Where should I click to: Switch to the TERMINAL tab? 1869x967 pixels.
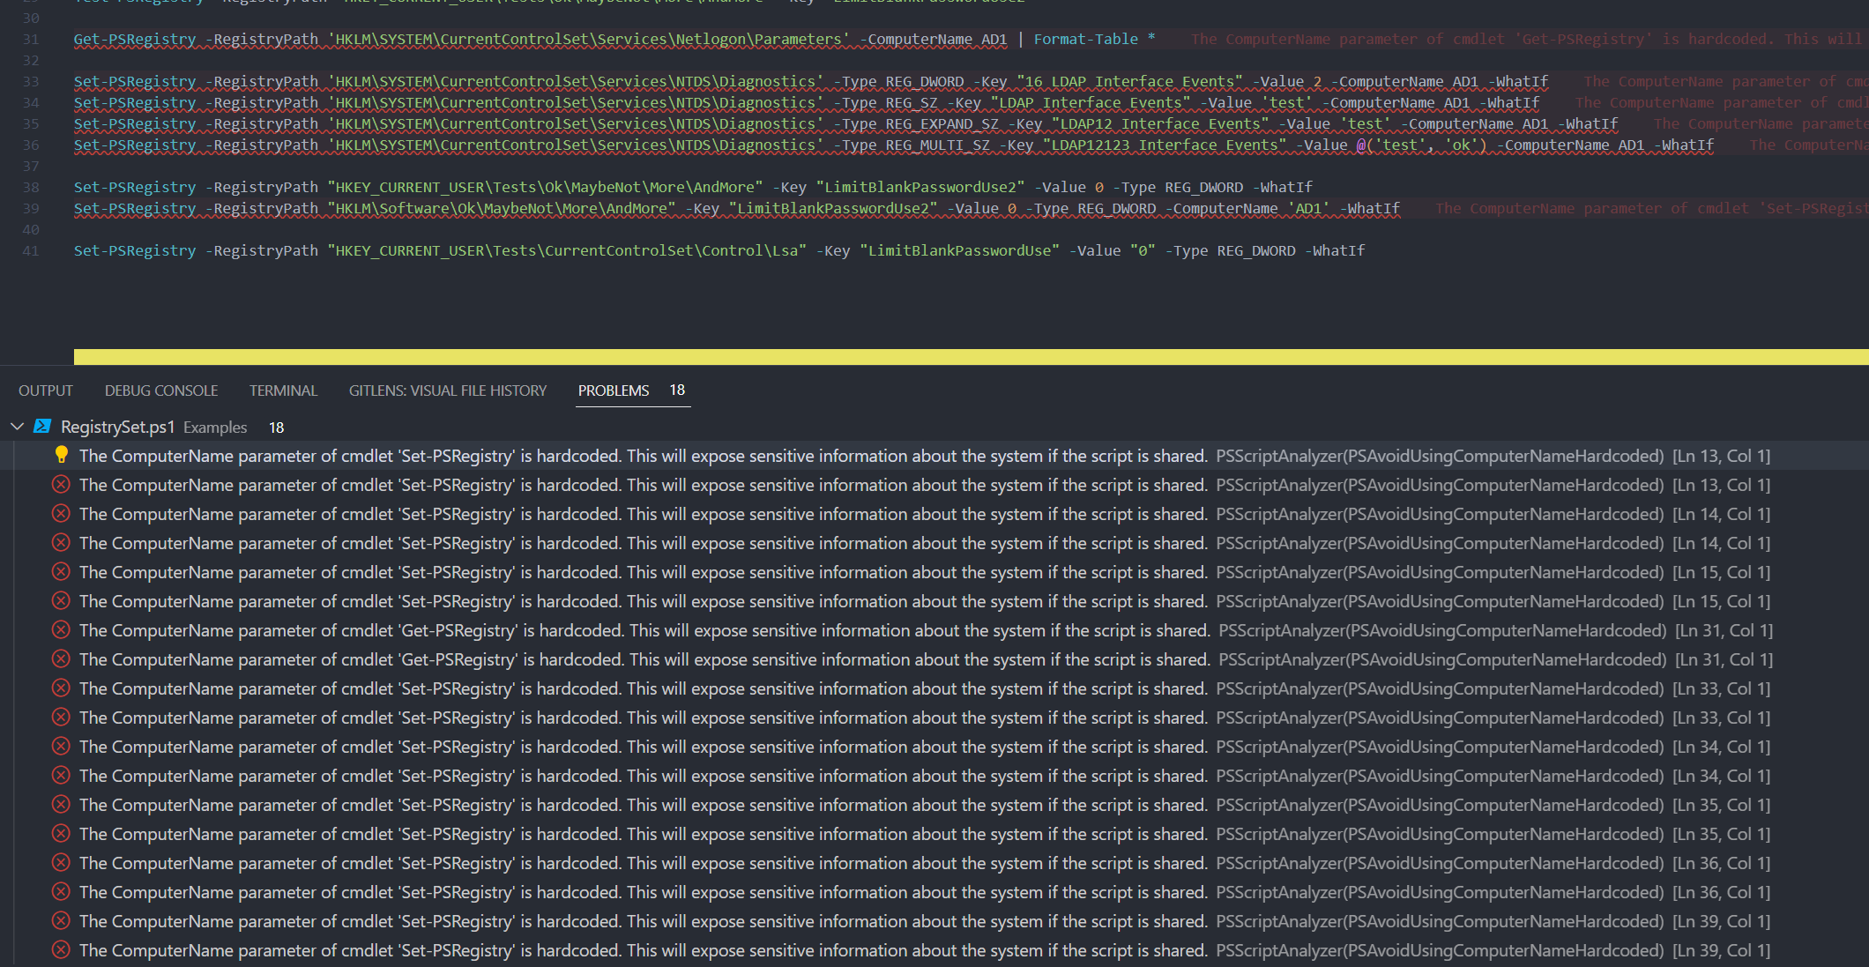point(282,390)
